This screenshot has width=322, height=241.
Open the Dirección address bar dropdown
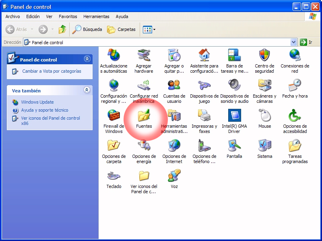point(294,43)
